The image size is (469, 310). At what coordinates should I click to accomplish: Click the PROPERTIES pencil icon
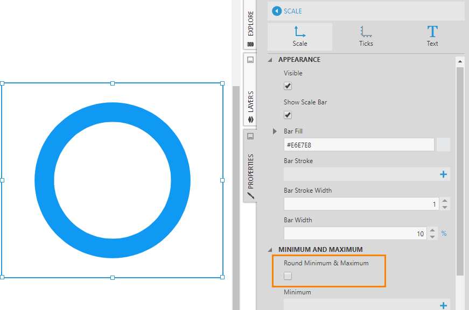pos(250,195)
